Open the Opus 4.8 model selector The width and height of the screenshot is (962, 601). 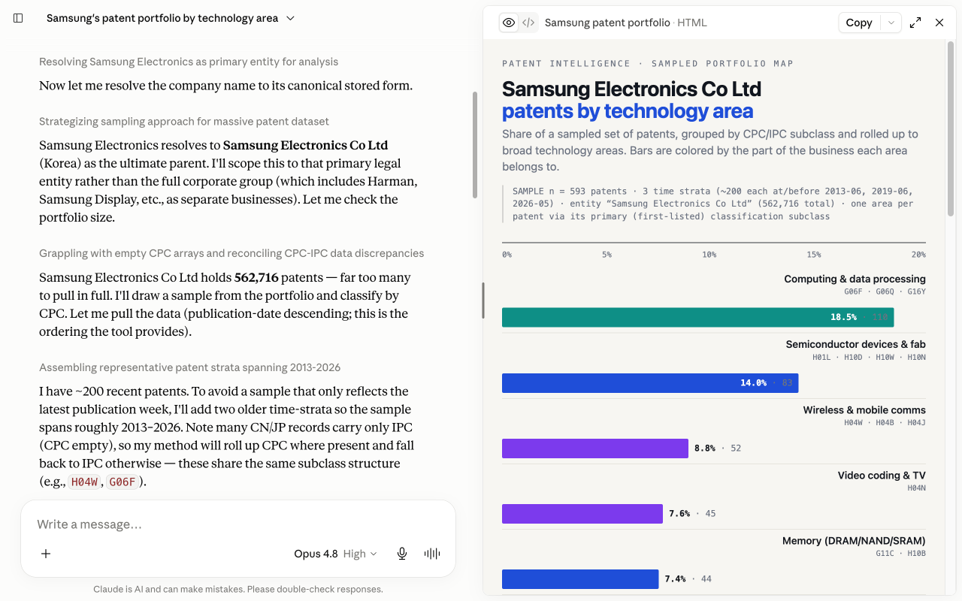(x=335, y=554)
